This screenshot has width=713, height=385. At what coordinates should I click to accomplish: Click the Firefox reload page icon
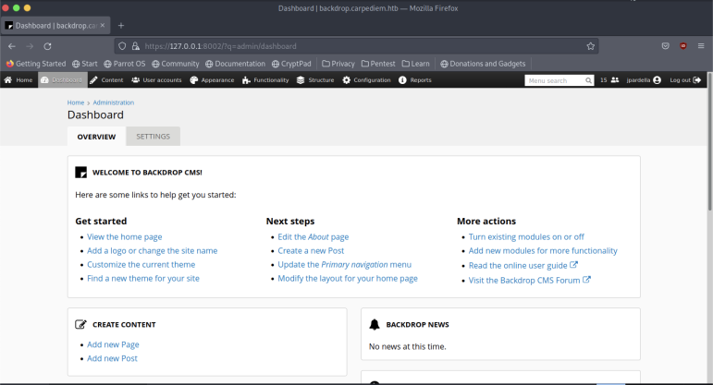click(47, 45)
